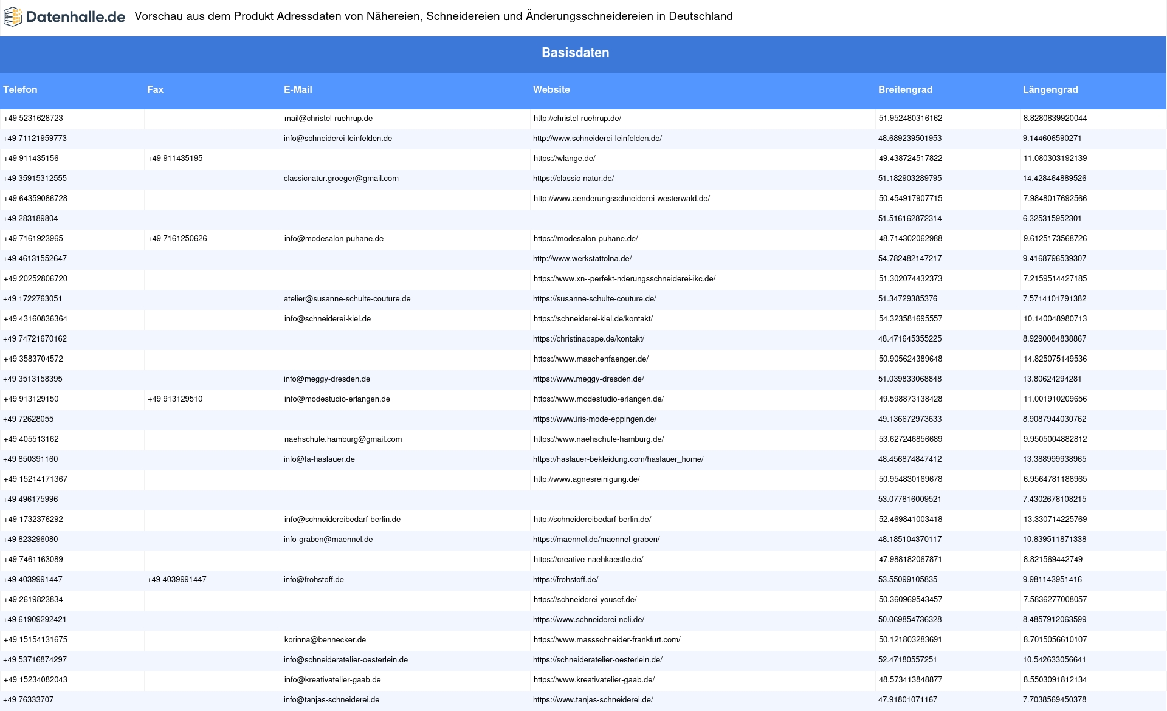Select email korinna@bennecker.de
This screenshot has width=1167, height=711.
pos(325,640)
